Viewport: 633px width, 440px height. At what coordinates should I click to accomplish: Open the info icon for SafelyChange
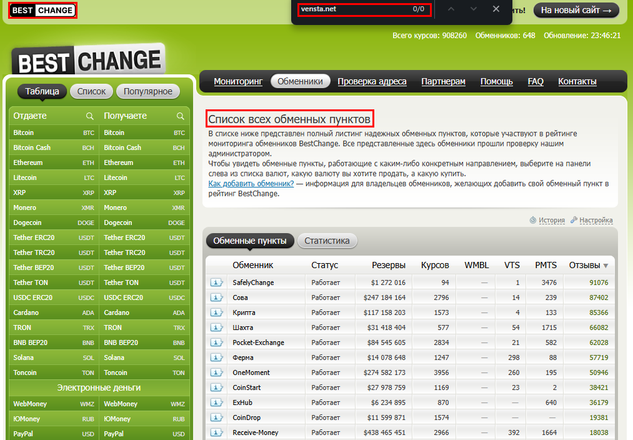point(216,282)
